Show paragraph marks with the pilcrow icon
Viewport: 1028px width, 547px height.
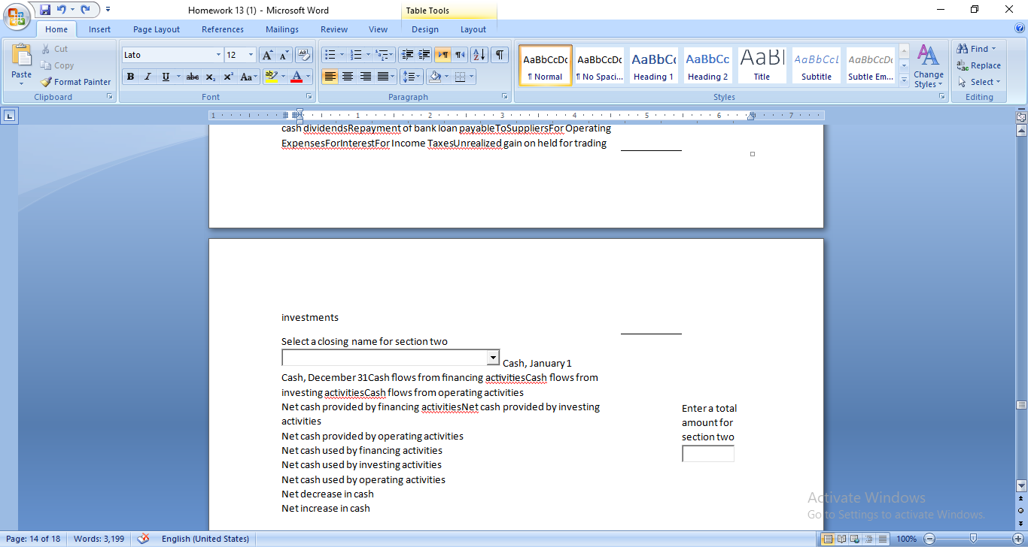pyautogui.click(x=500, y=55)
